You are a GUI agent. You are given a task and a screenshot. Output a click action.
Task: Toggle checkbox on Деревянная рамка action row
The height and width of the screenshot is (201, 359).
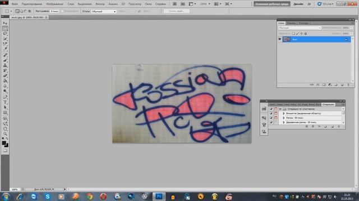271,122
